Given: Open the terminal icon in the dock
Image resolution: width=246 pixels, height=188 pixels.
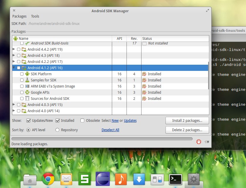Looking at the screenshot, I should (x=176, y=180).
